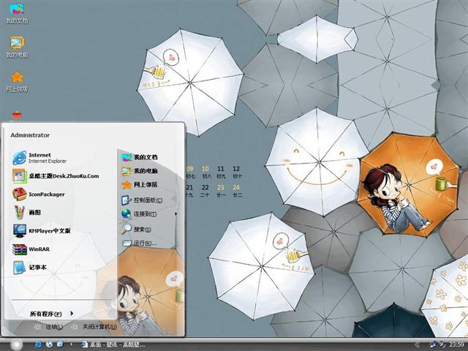Expand the 连接到 submenu in start menu
468x351 pixels.
(x=144, y=214)
